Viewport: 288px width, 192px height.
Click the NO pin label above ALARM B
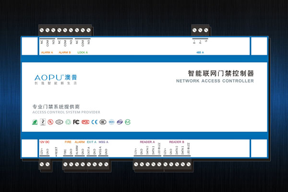click(71, 42)
